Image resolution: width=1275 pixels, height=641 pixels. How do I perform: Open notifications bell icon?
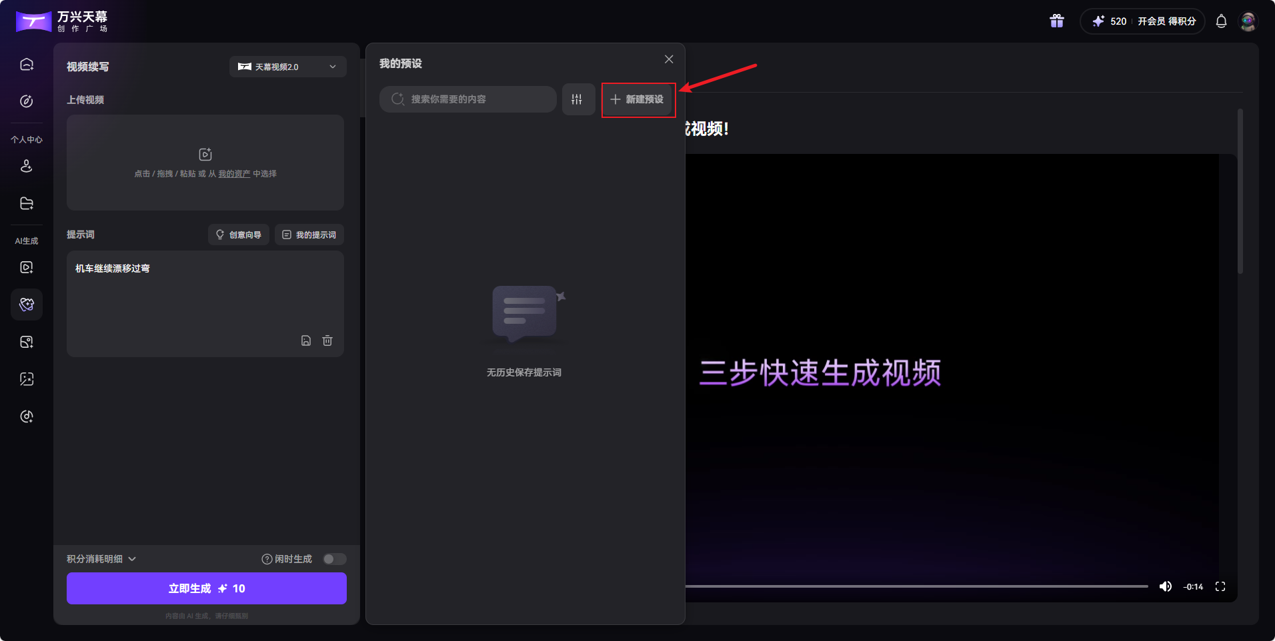[x=1221, y=21]
